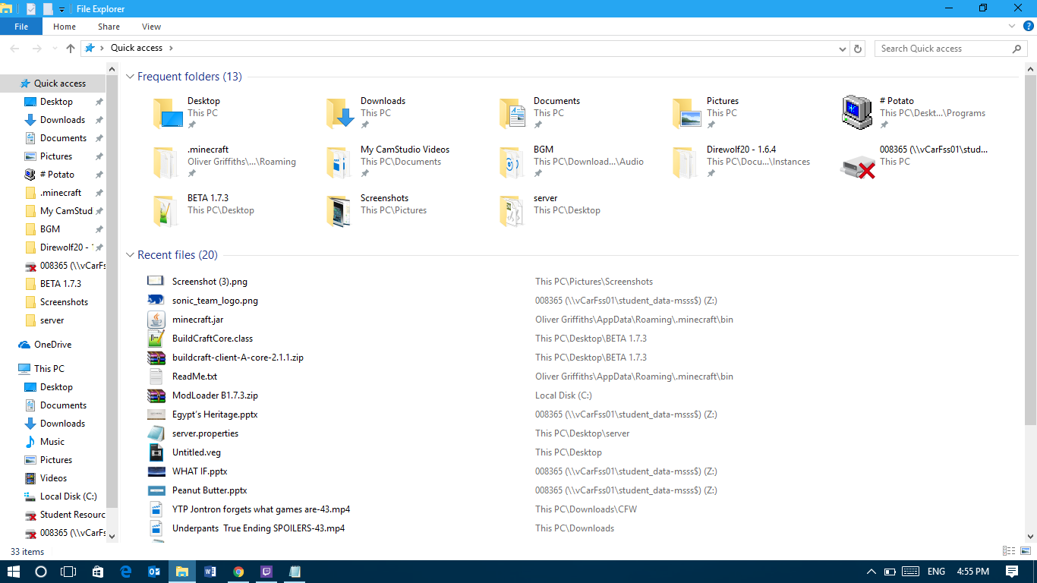Screen dimensions: 1037x583
Task: Open the address bar history dropdown
Action: point(842,48)
